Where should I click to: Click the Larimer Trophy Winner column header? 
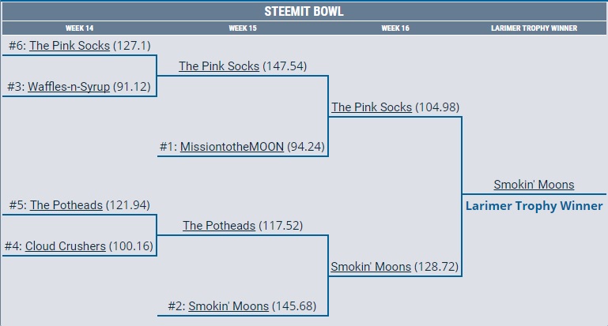tap(534, 28)
